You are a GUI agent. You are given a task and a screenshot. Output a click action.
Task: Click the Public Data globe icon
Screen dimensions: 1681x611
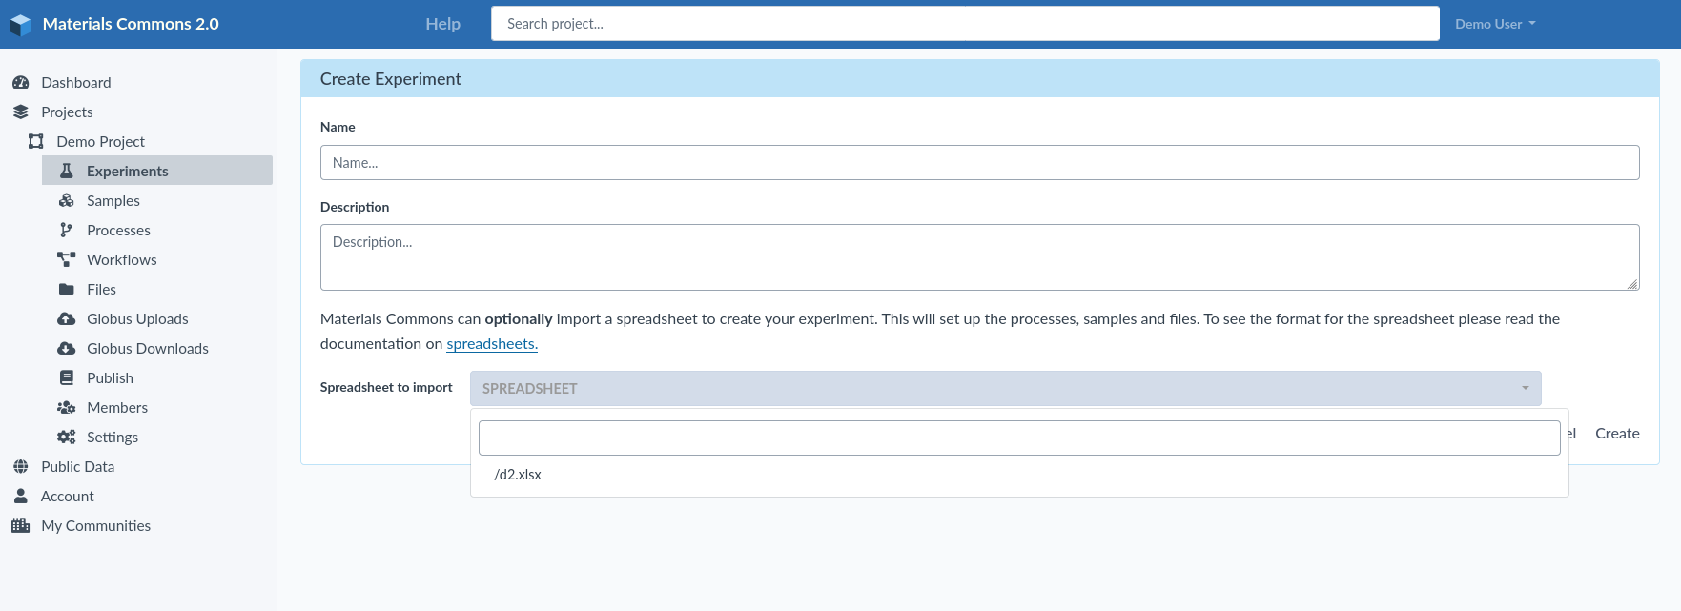tap(21, 467)
